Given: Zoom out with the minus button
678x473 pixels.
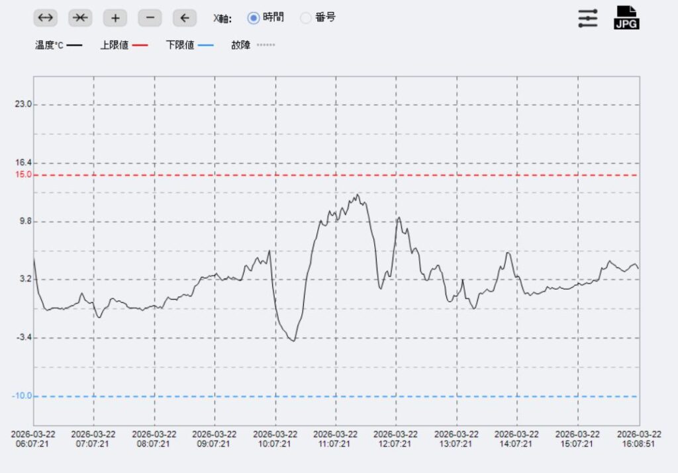Looking at the screenshot, I should click(150, 18).
